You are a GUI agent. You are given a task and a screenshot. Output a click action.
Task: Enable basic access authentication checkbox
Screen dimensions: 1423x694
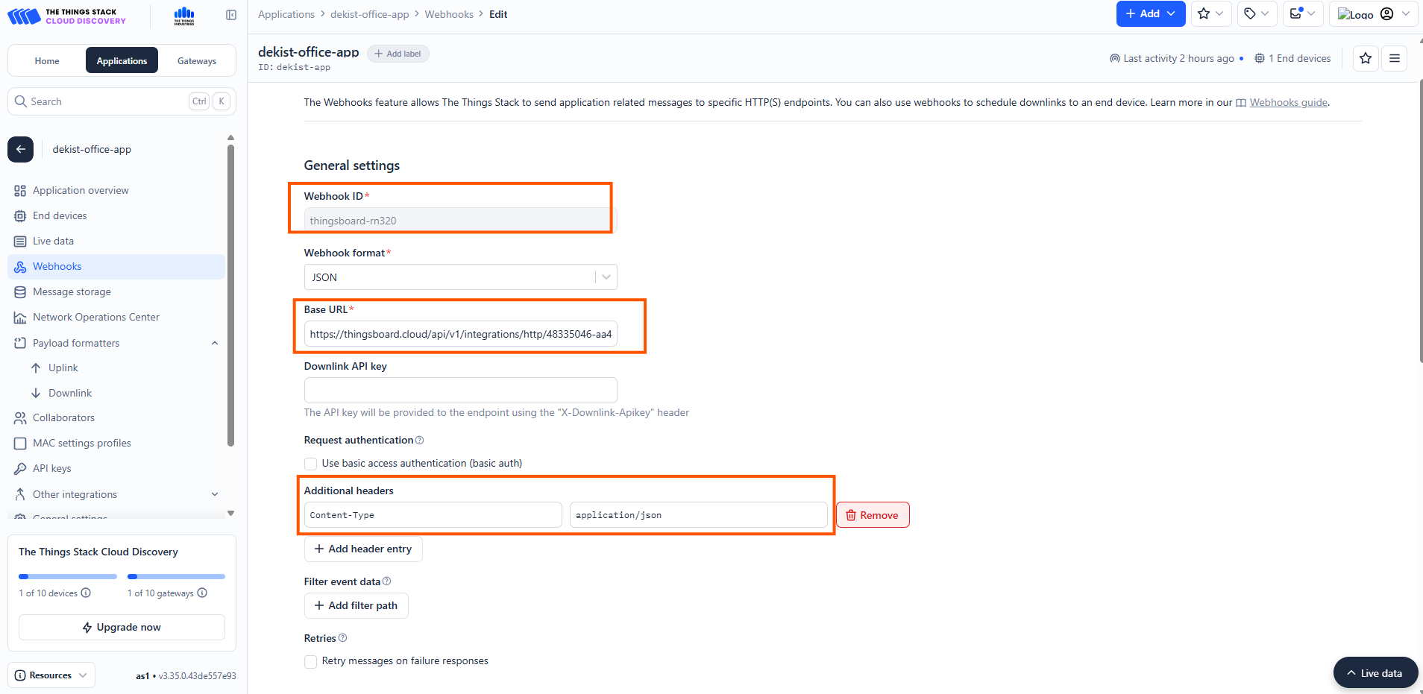point(311,464)
